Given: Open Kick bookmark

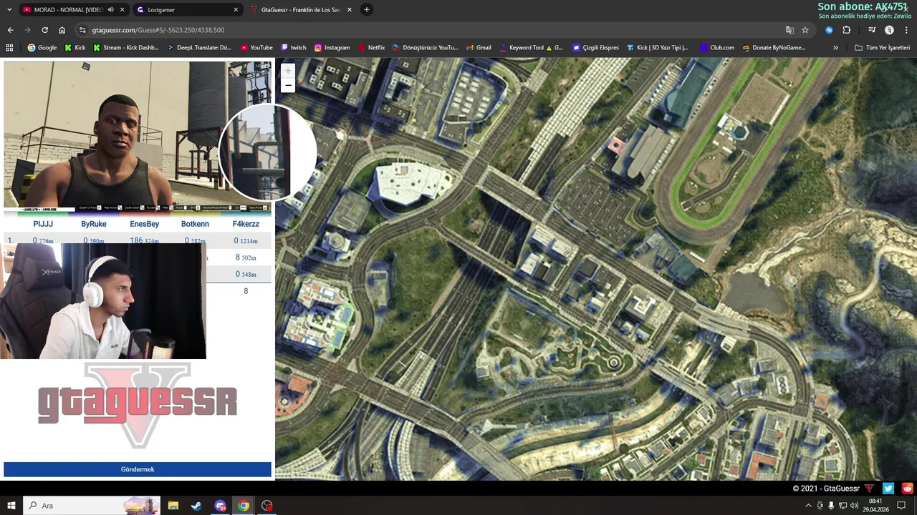Looking at the screenshot, I should click(75, 48).
